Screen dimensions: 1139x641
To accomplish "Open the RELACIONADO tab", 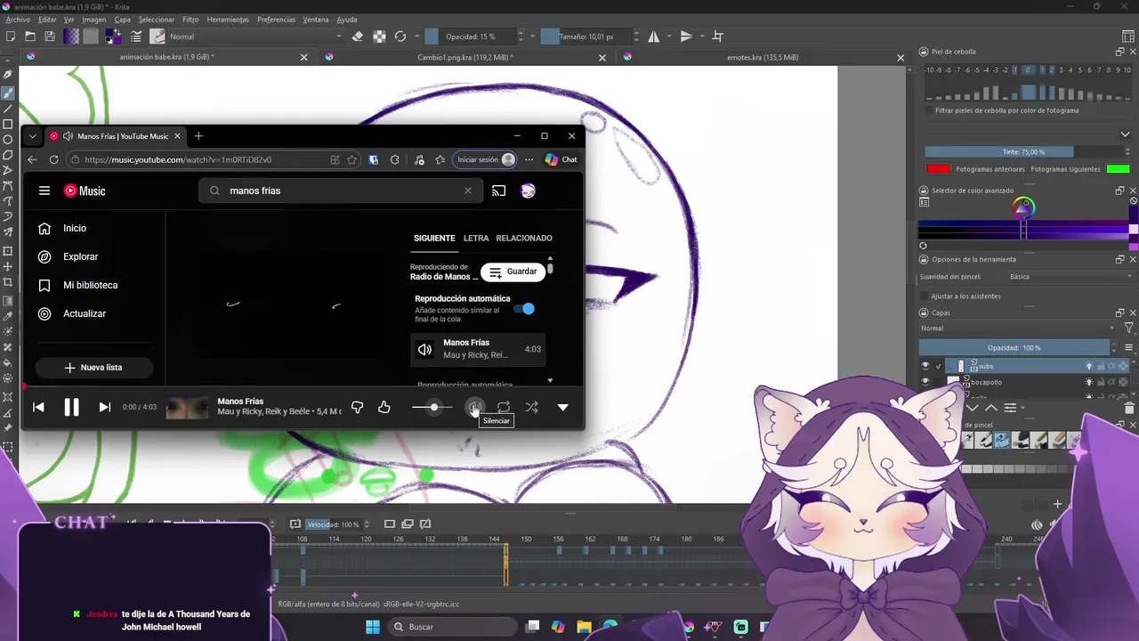I will click(x=524, y=238).
